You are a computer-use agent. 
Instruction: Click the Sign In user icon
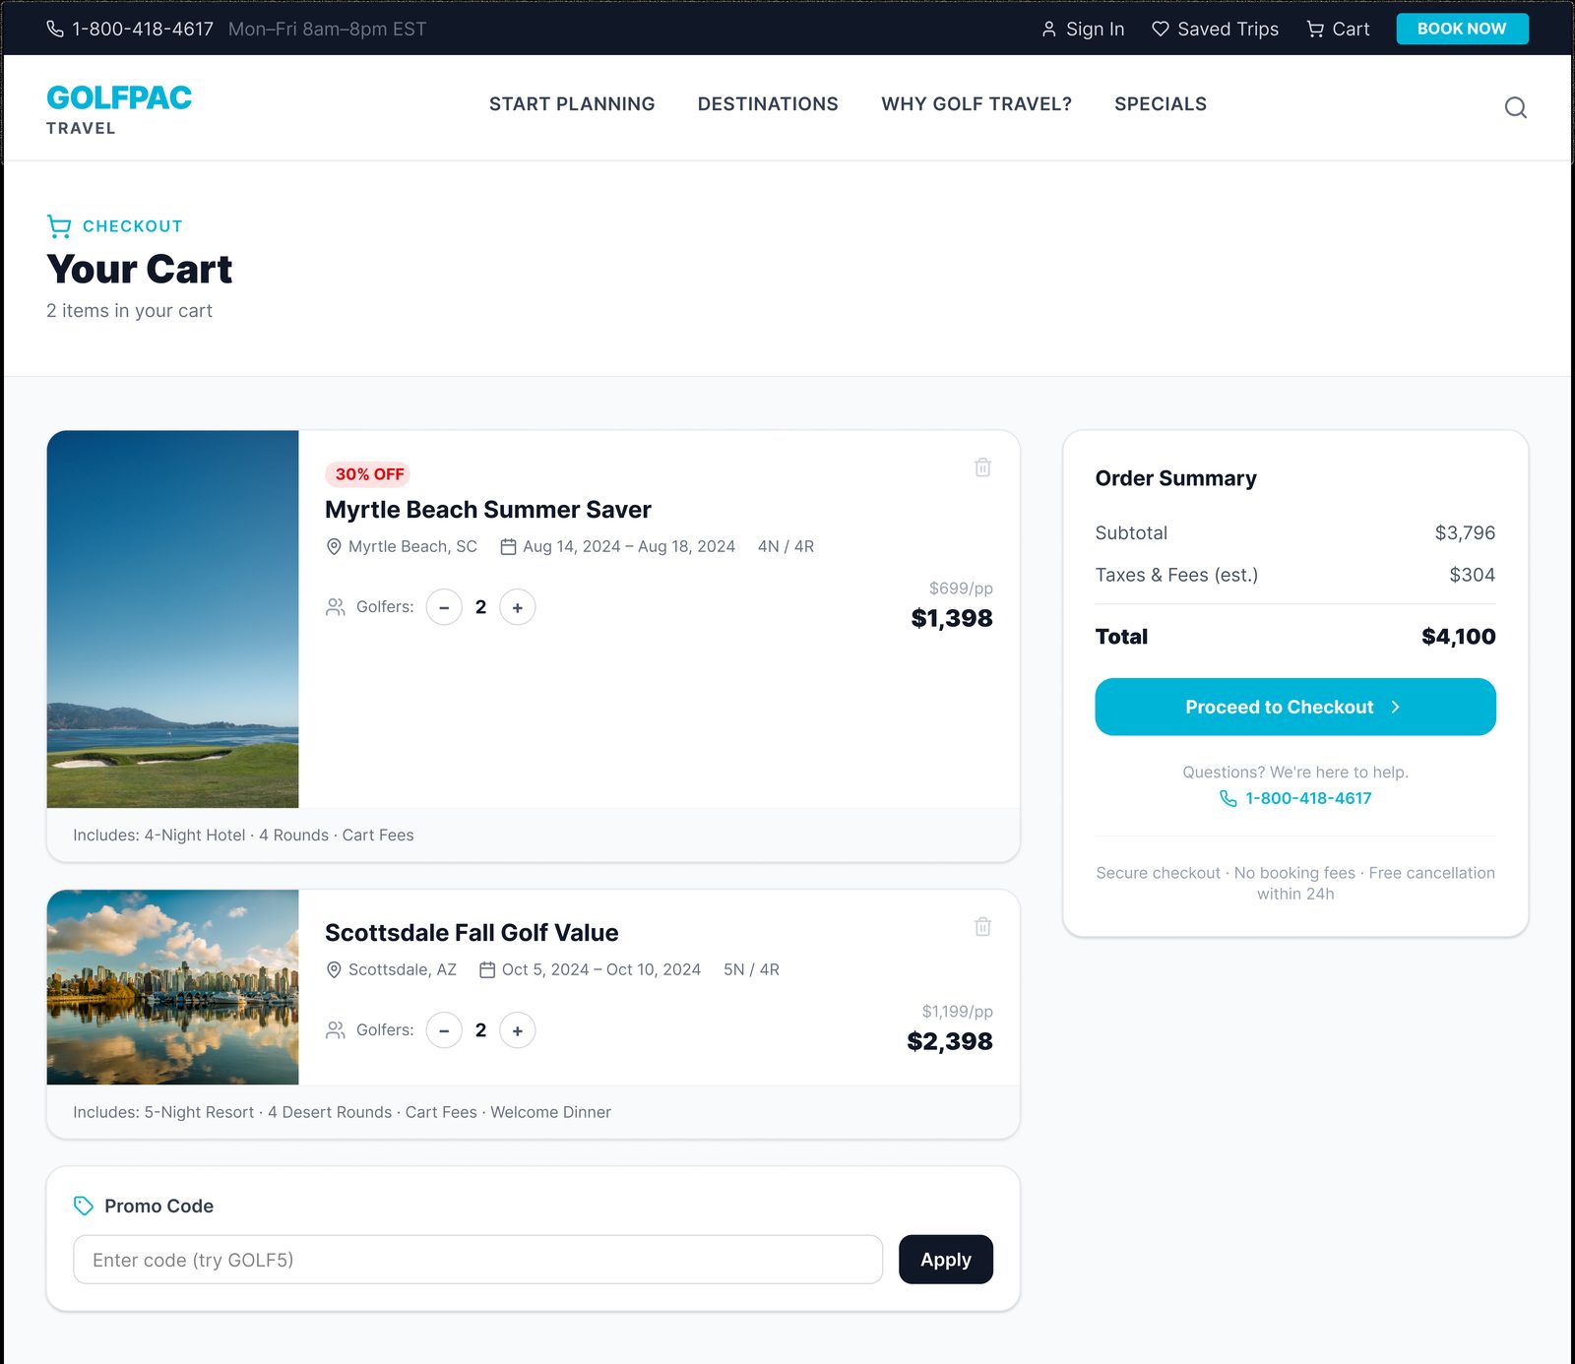[1048, 30]
